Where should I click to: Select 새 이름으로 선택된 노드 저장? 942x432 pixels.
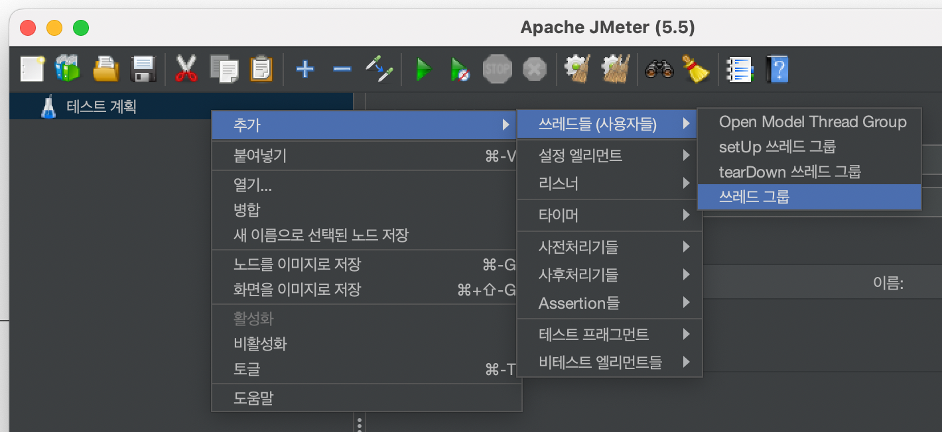(x=364, y=235)
